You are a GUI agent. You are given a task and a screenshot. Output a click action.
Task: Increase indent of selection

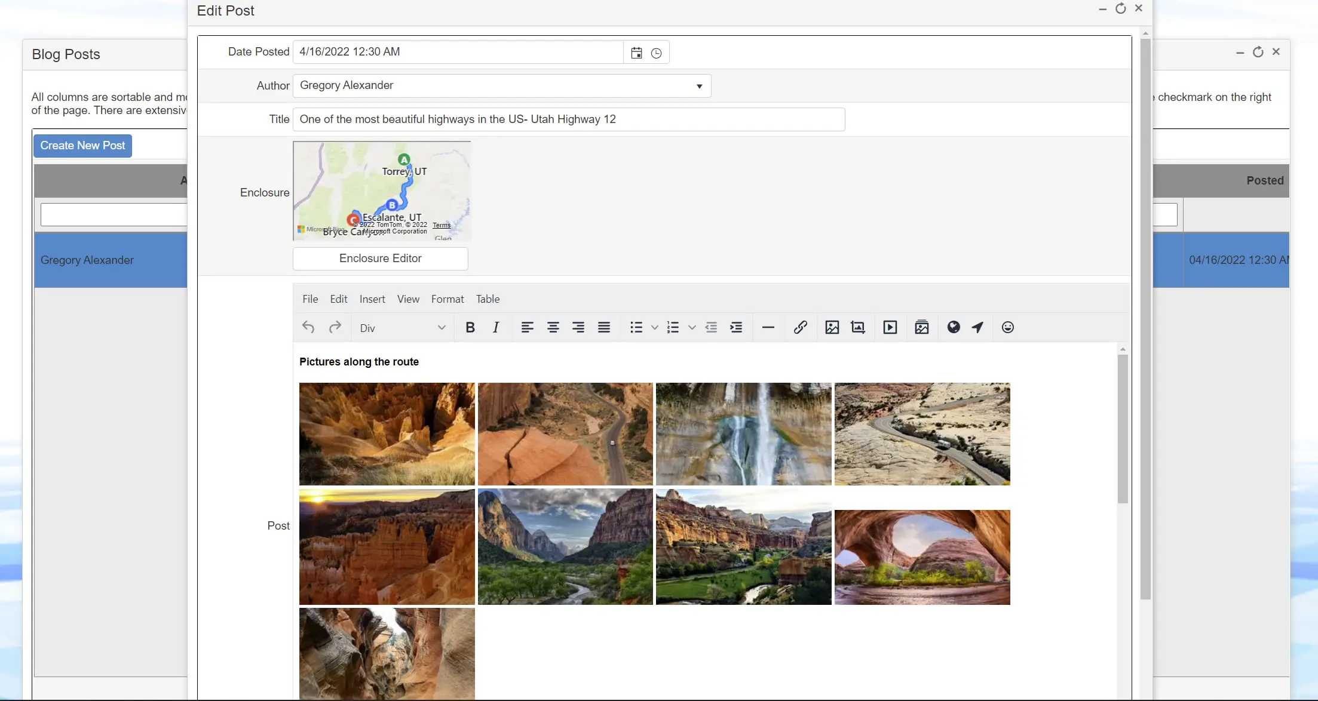(x=736, y=327)
